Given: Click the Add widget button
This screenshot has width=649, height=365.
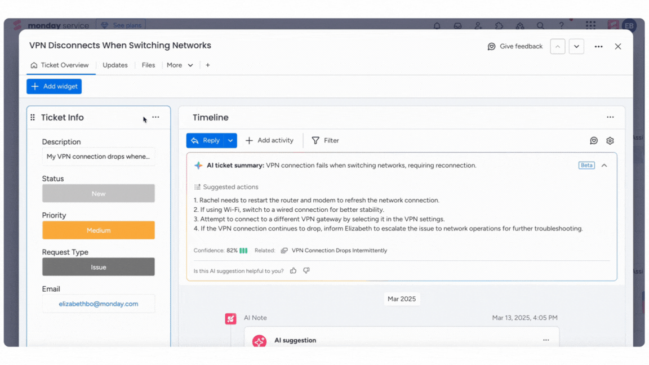Looking at the screenshot, I should coord(54,87).
